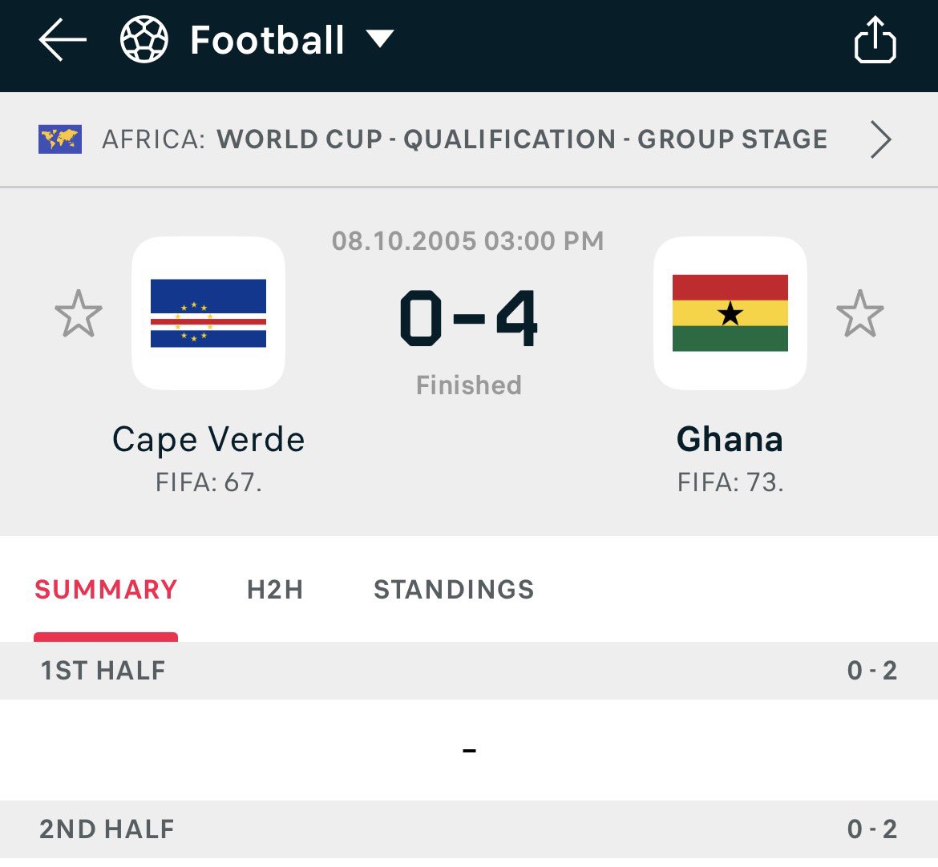Image resolution: width=938 pixels, height=867 pixels.
Task: Tap the 1st Half header row
Action: (469, 671)
